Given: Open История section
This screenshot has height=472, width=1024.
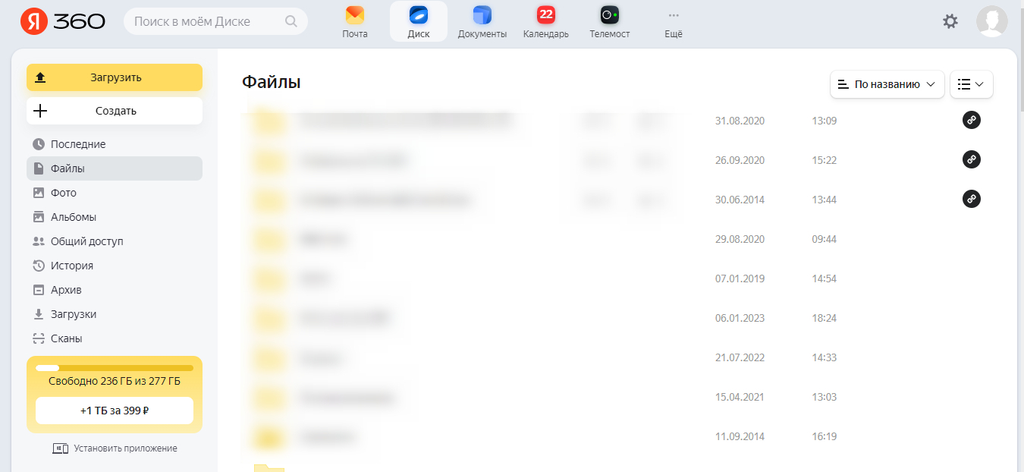Looking at the screenshot, I should pos(115,266).
